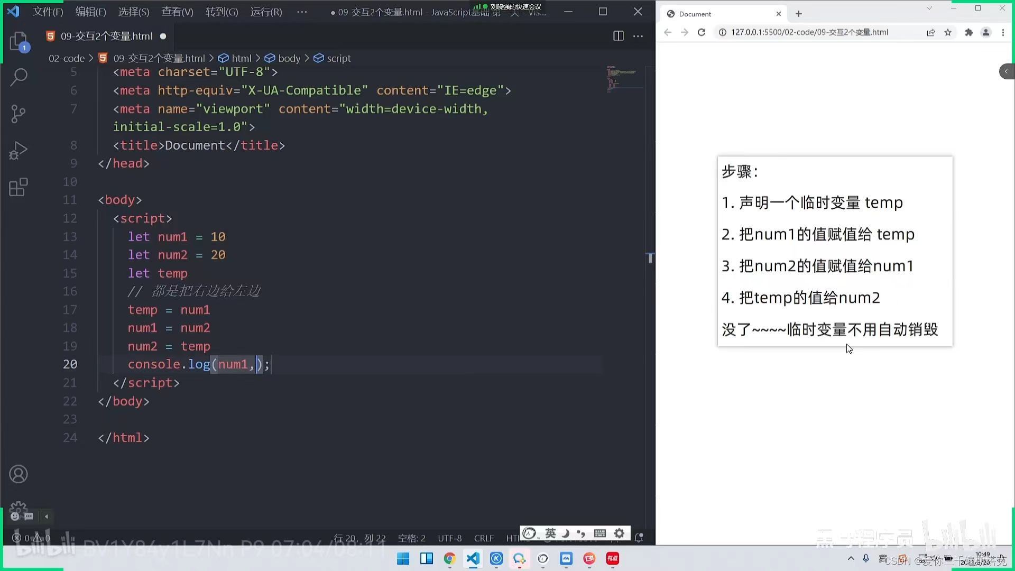Image resolution: width=1015 pixels, height=571 pixels.
Task: Click the split editor right icon
Action: [618, 36]
